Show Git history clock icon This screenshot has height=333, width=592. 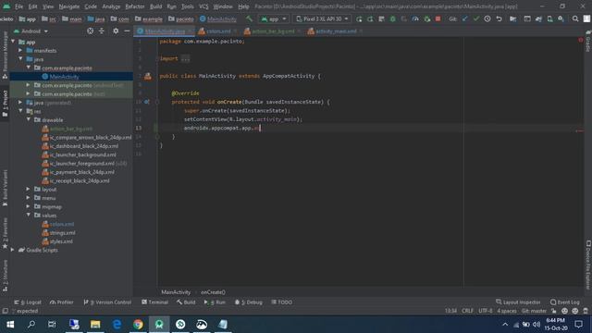(487, 18)
